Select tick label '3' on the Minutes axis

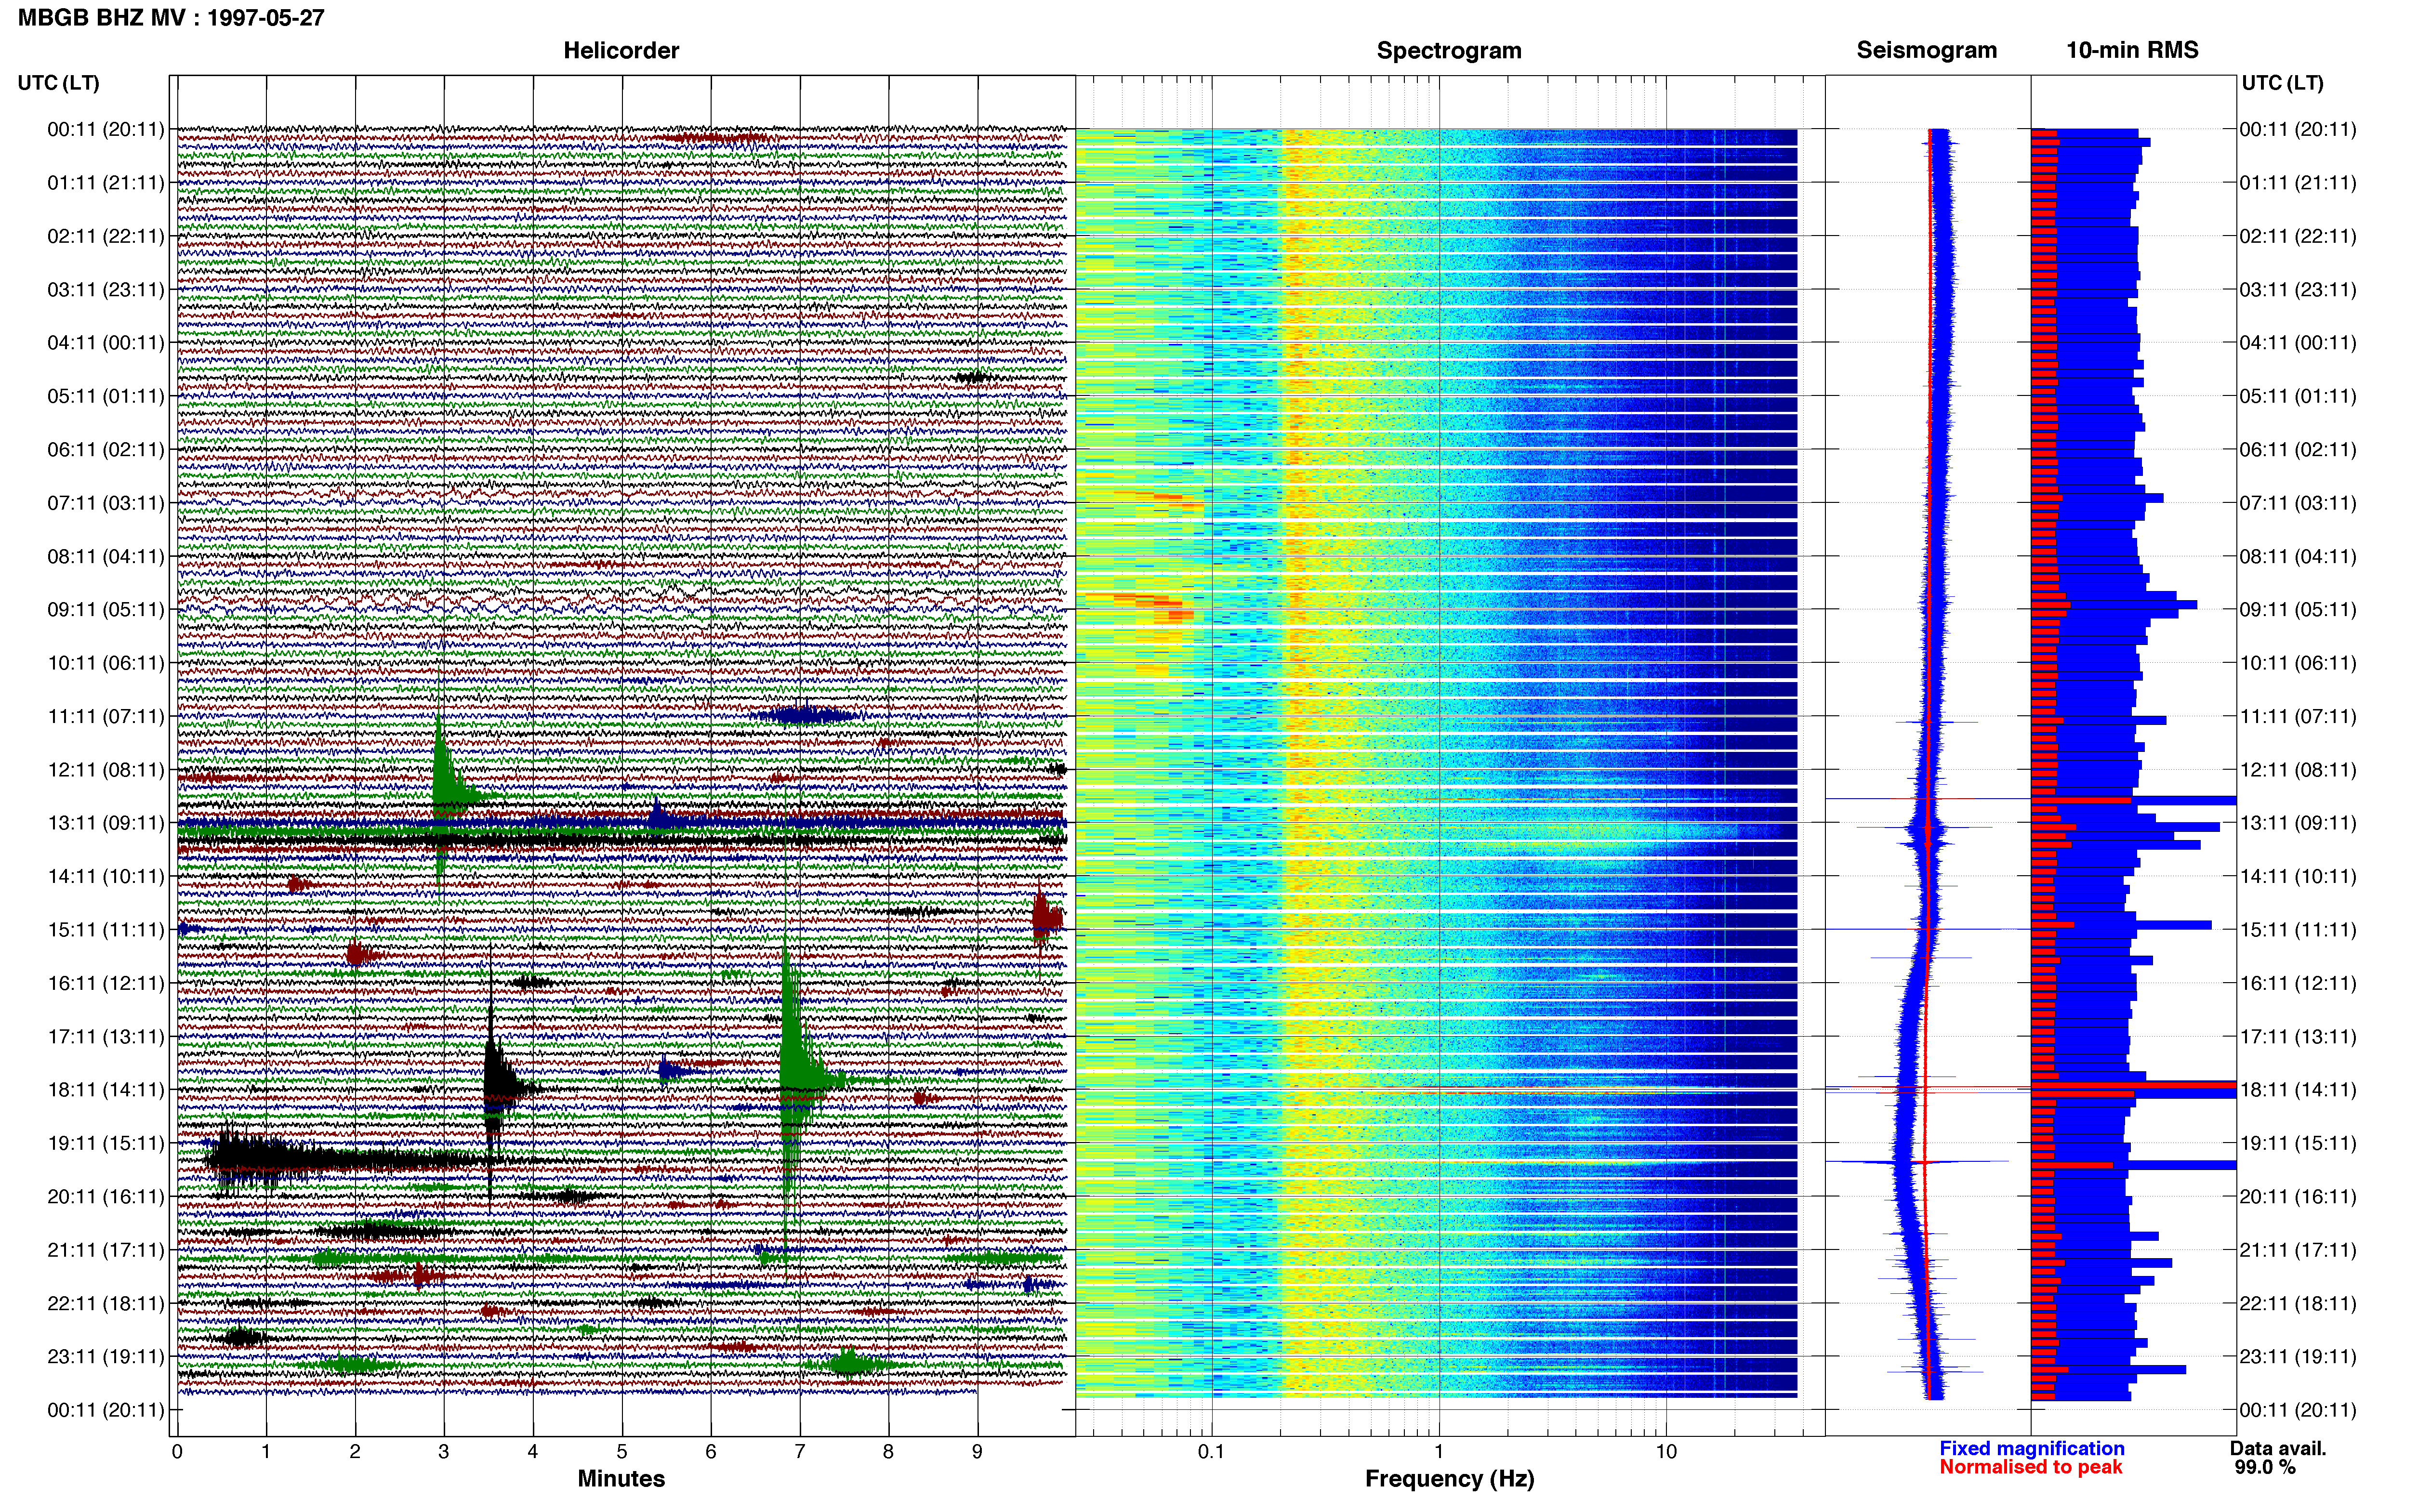(444, 1452)
